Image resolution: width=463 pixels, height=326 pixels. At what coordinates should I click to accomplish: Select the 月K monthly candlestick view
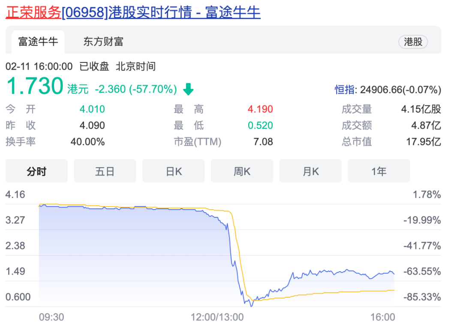(x=310, y=171)
